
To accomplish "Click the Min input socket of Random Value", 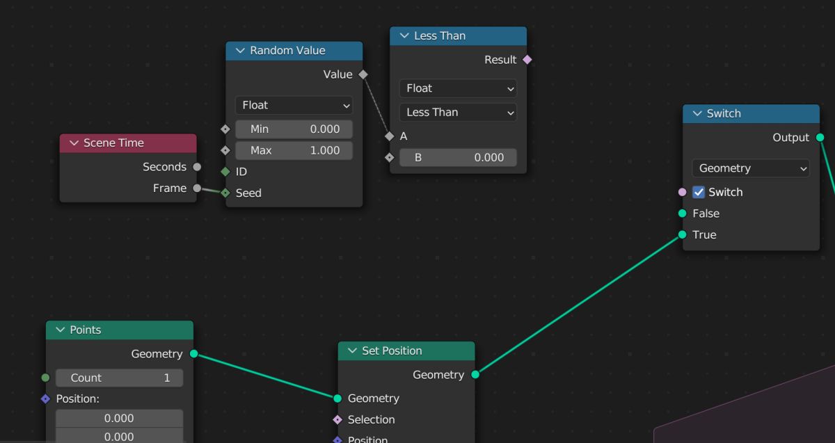I will (225, 129).
